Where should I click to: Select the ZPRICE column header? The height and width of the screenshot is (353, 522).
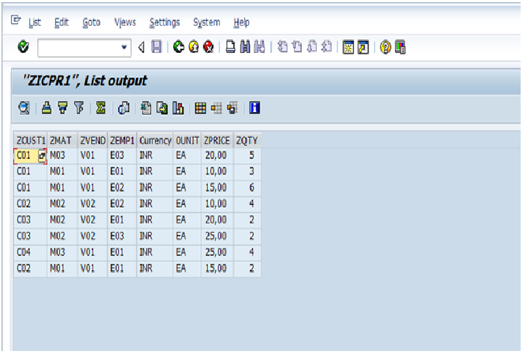tap(217, 141)
